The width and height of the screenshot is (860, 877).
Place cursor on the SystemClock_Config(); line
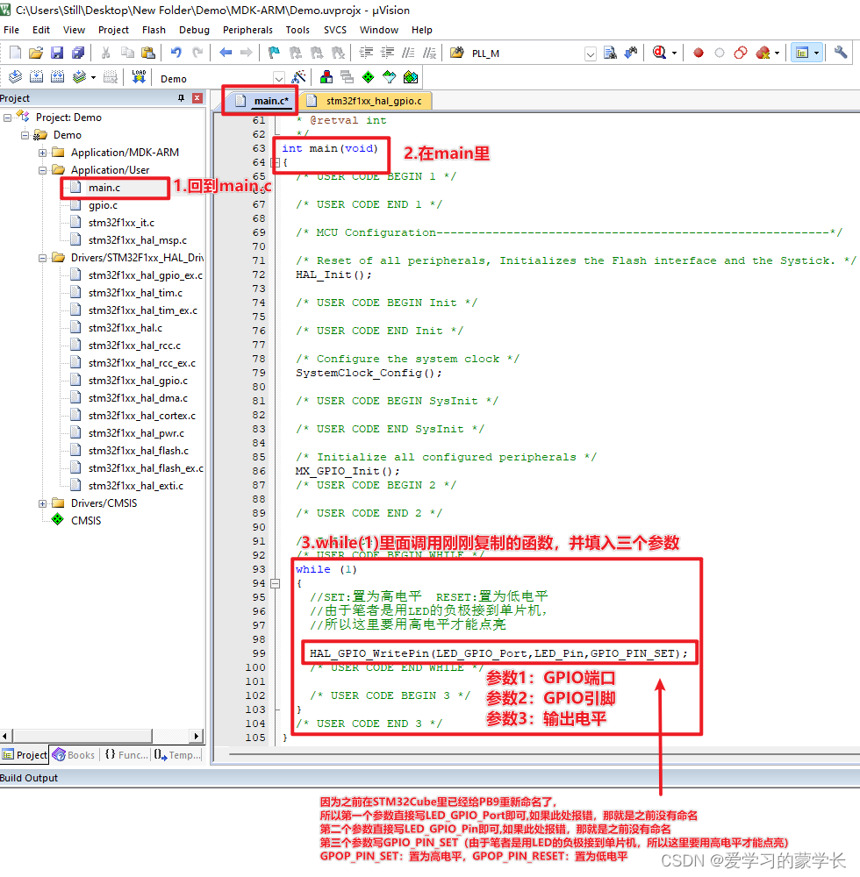click(x=369, y=373)
